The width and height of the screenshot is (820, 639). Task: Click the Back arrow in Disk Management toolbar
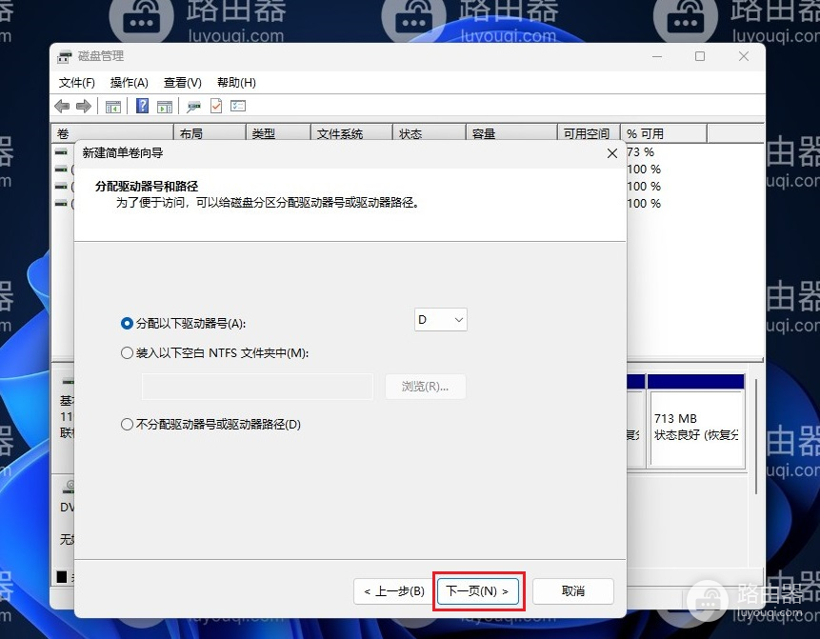(x=62, y=106)
